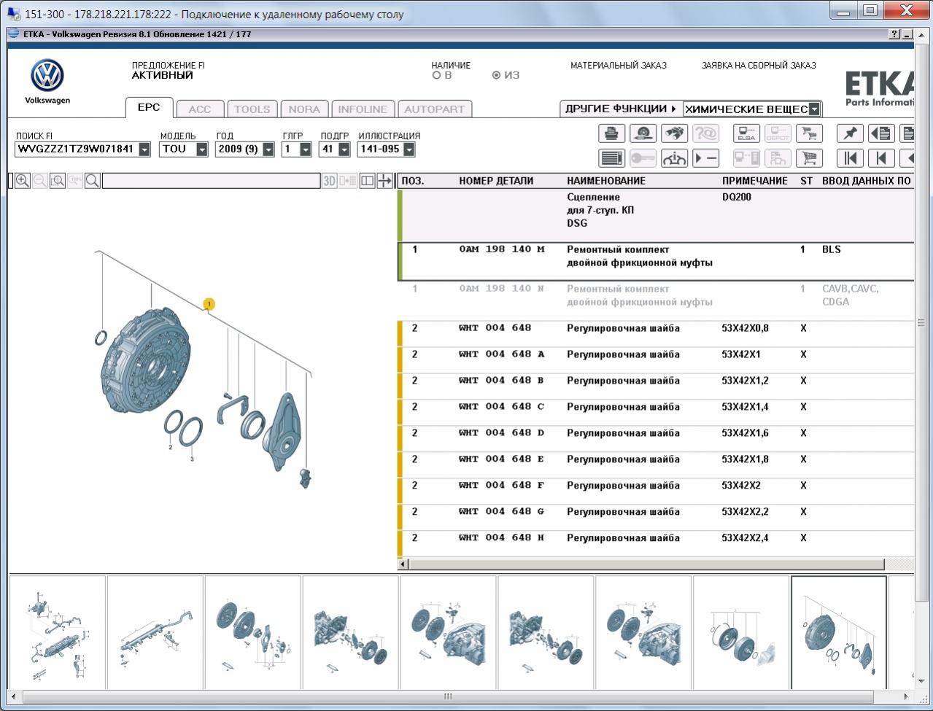The width and height of the screenshot is (933, 711).
Task: Select the highlighted last clutch thumbnail
Action: pyautogui.click(x=839, y=632)
